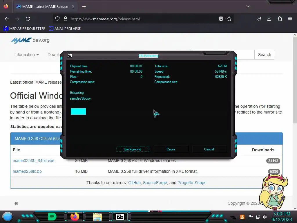Open the Firefox downloads panel
Viewport: 297px width, 223px height.
point(269,19)
